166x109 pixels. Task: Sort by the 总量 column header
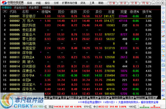click(x=111, y=12)
